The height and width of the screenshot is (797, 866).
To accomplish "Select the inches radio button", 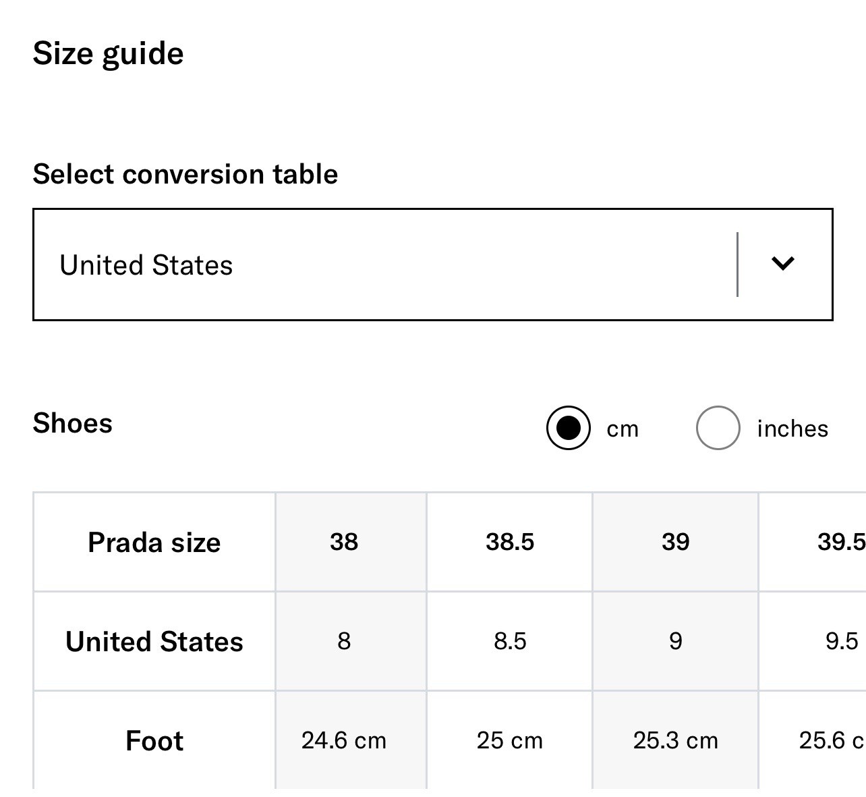I will click(718, 428).
